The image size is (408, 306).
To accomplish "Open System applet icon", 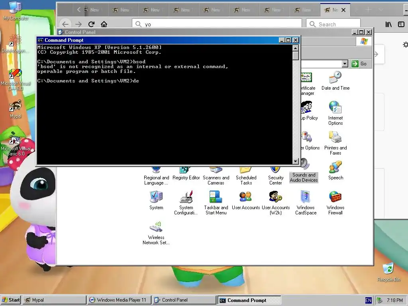I will pos(156,200).
